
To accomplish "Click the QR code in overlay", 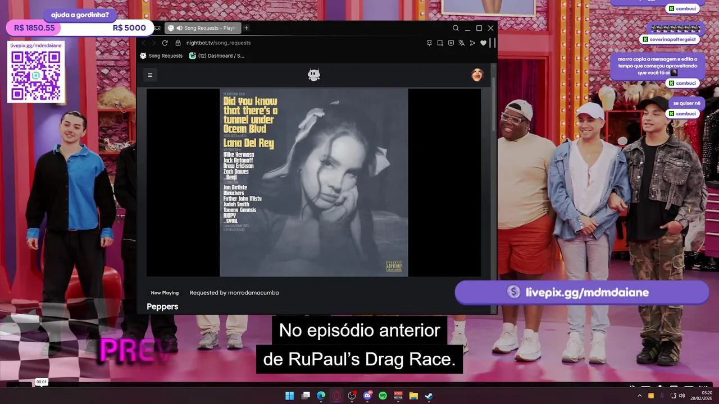I will click(x=36, y=76).
